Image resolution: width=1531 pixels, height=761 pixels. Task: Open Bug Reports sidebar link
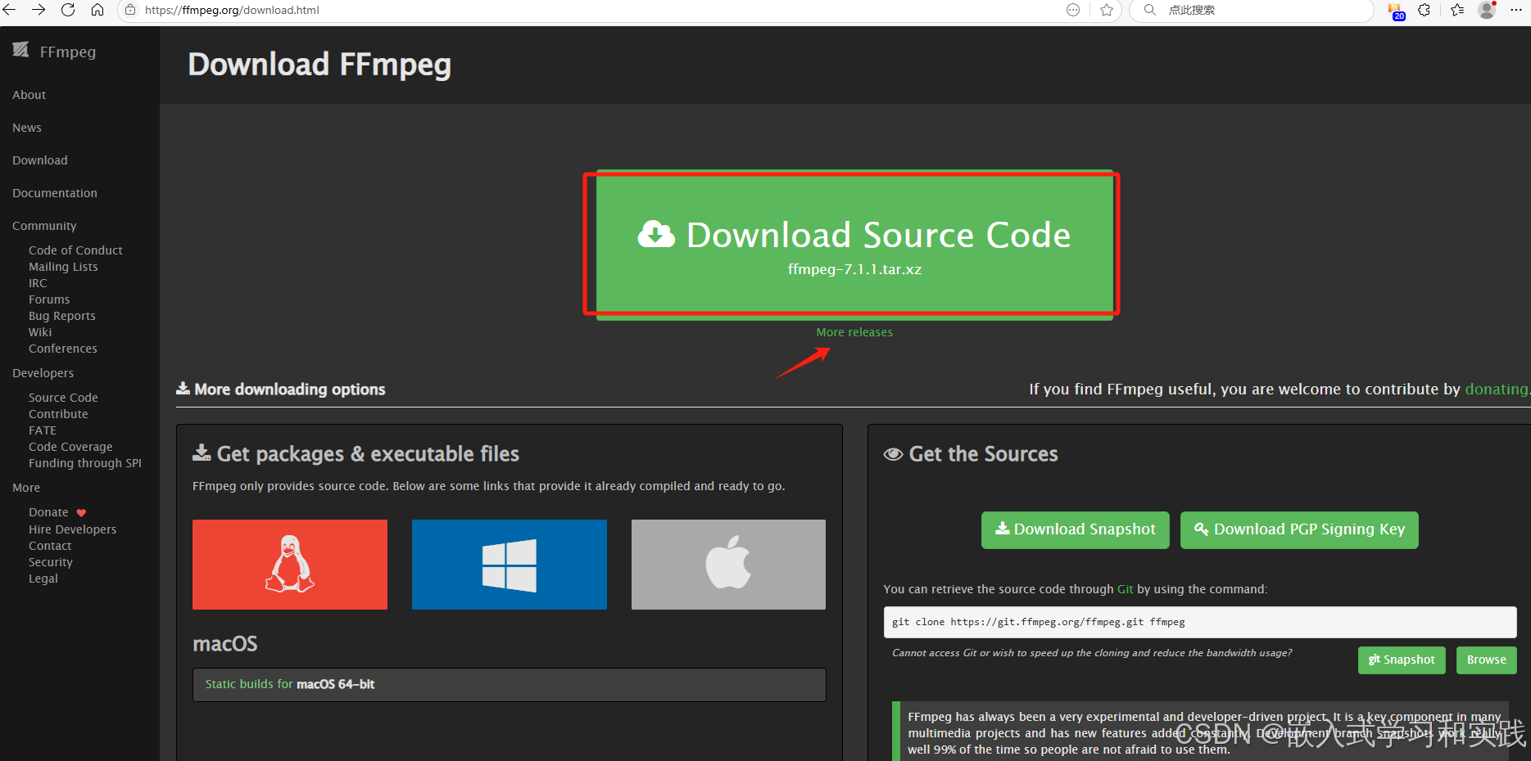pyautogui.click(x=62, y=316)
